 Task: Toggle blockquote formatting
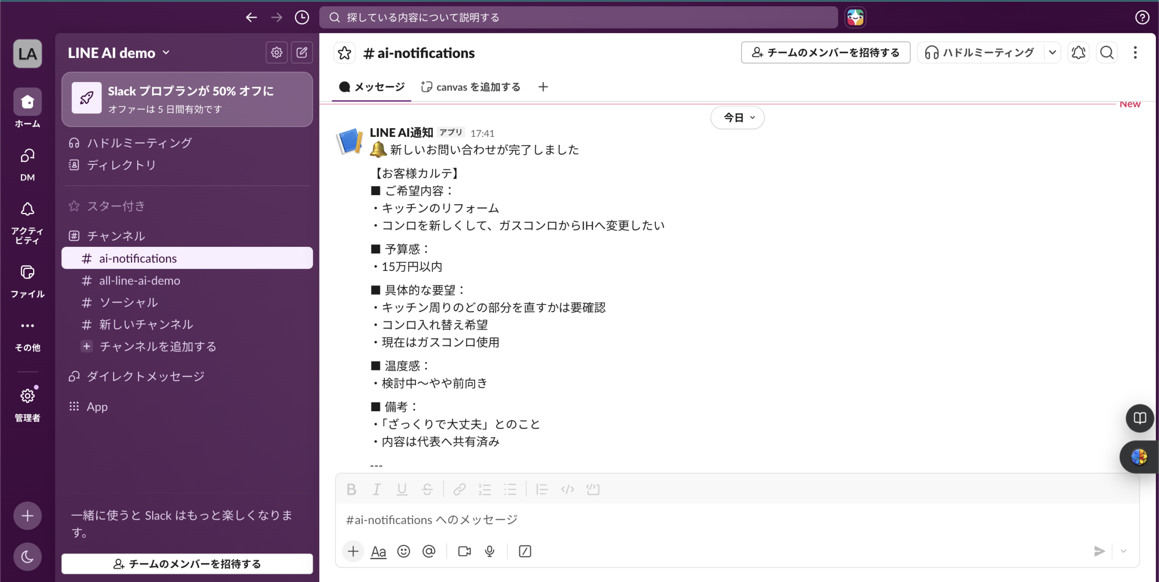542,489
